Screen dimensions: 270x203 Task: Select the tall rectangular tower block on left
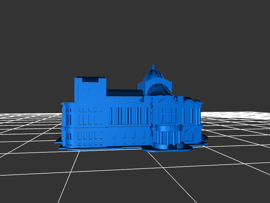click(x=90, y=90)
